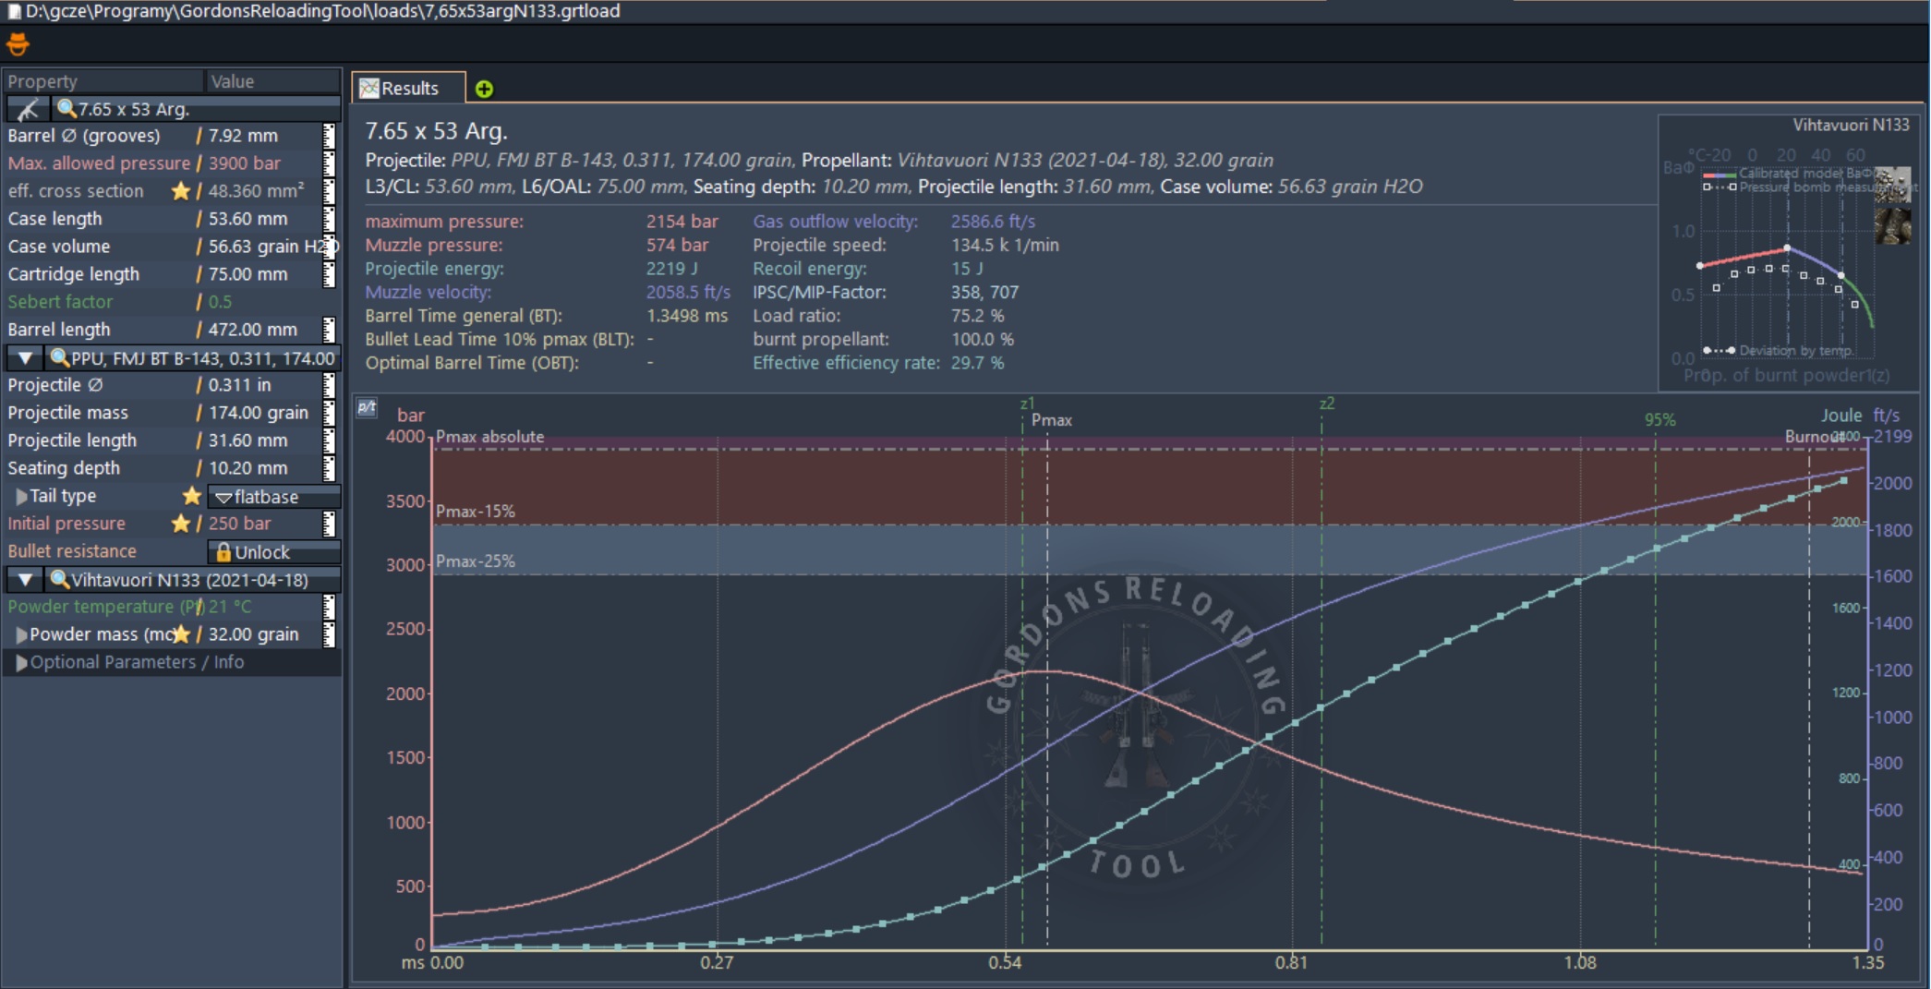Open projectile search via the PPU FMJ magnifier
The image size is (1931, 989).
(x=60, y=358)
